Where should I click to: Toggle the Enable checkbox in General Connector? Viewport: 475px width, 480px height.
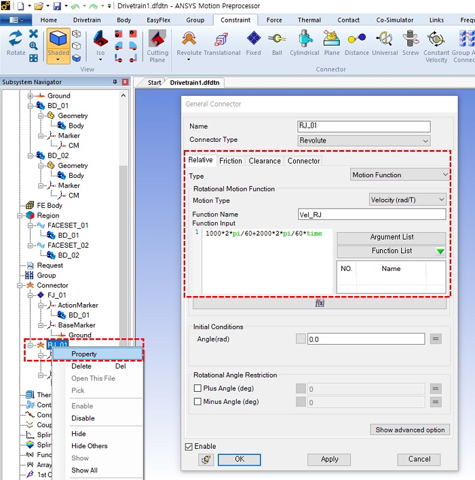(189, 447)
